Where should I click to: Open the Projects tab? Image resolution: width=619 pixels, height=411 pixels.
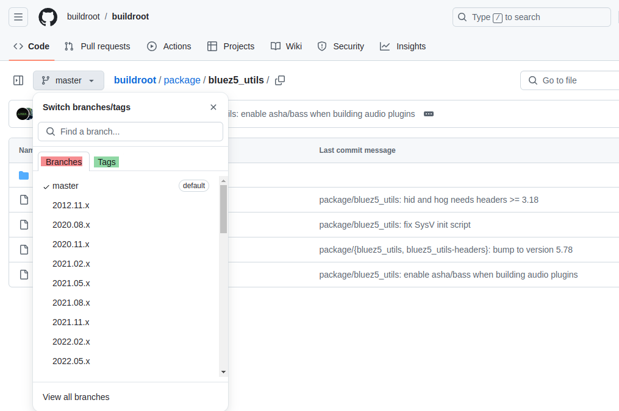pyautogui.click(x=231, y=46)
